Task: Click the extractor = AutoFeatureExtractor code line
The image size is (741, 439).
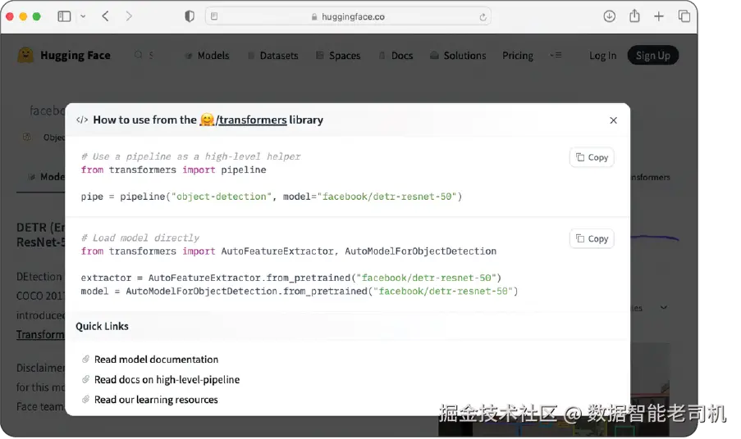Action: pyautogui.click(x=290, y=278)
